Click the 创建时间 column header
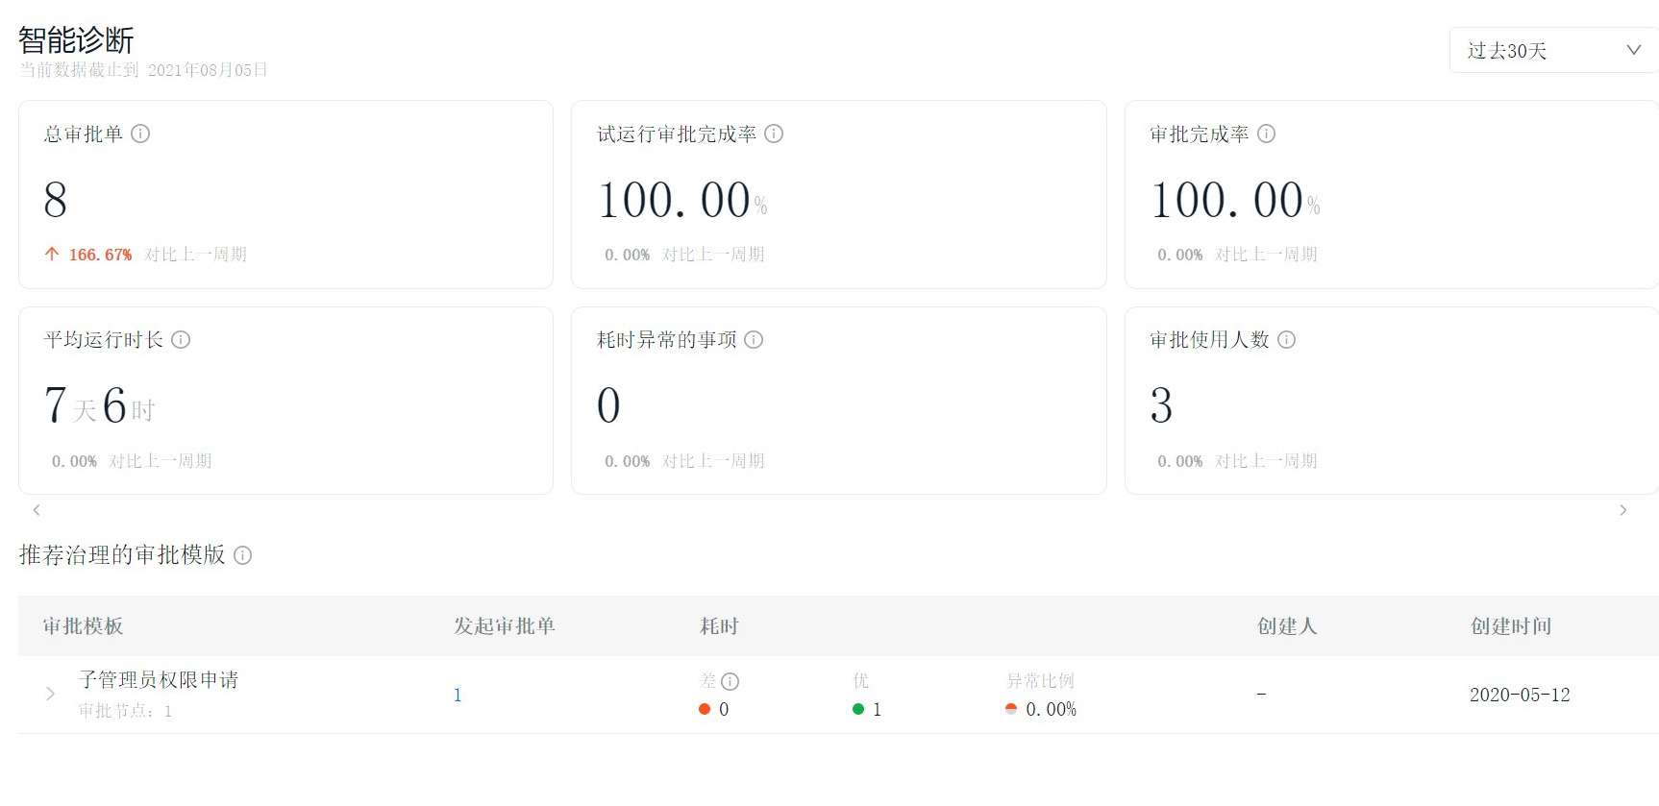1659x806 pixels. (x=1511, y=626)
